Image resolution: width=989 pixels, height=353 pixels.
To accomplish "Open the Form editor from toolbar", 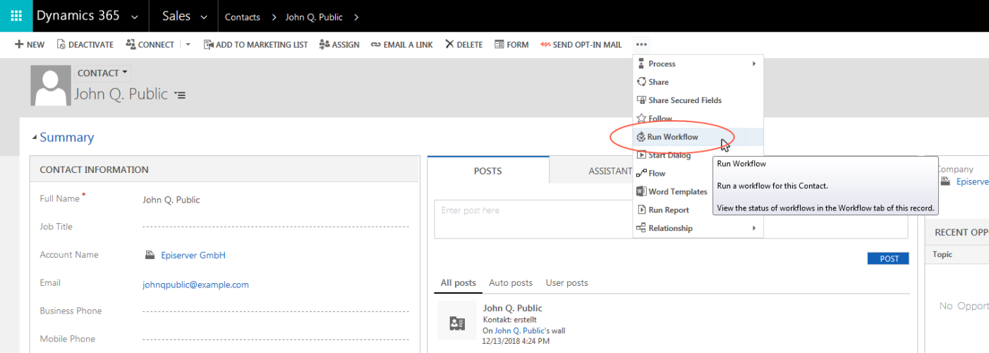I will tap(499, 44).
